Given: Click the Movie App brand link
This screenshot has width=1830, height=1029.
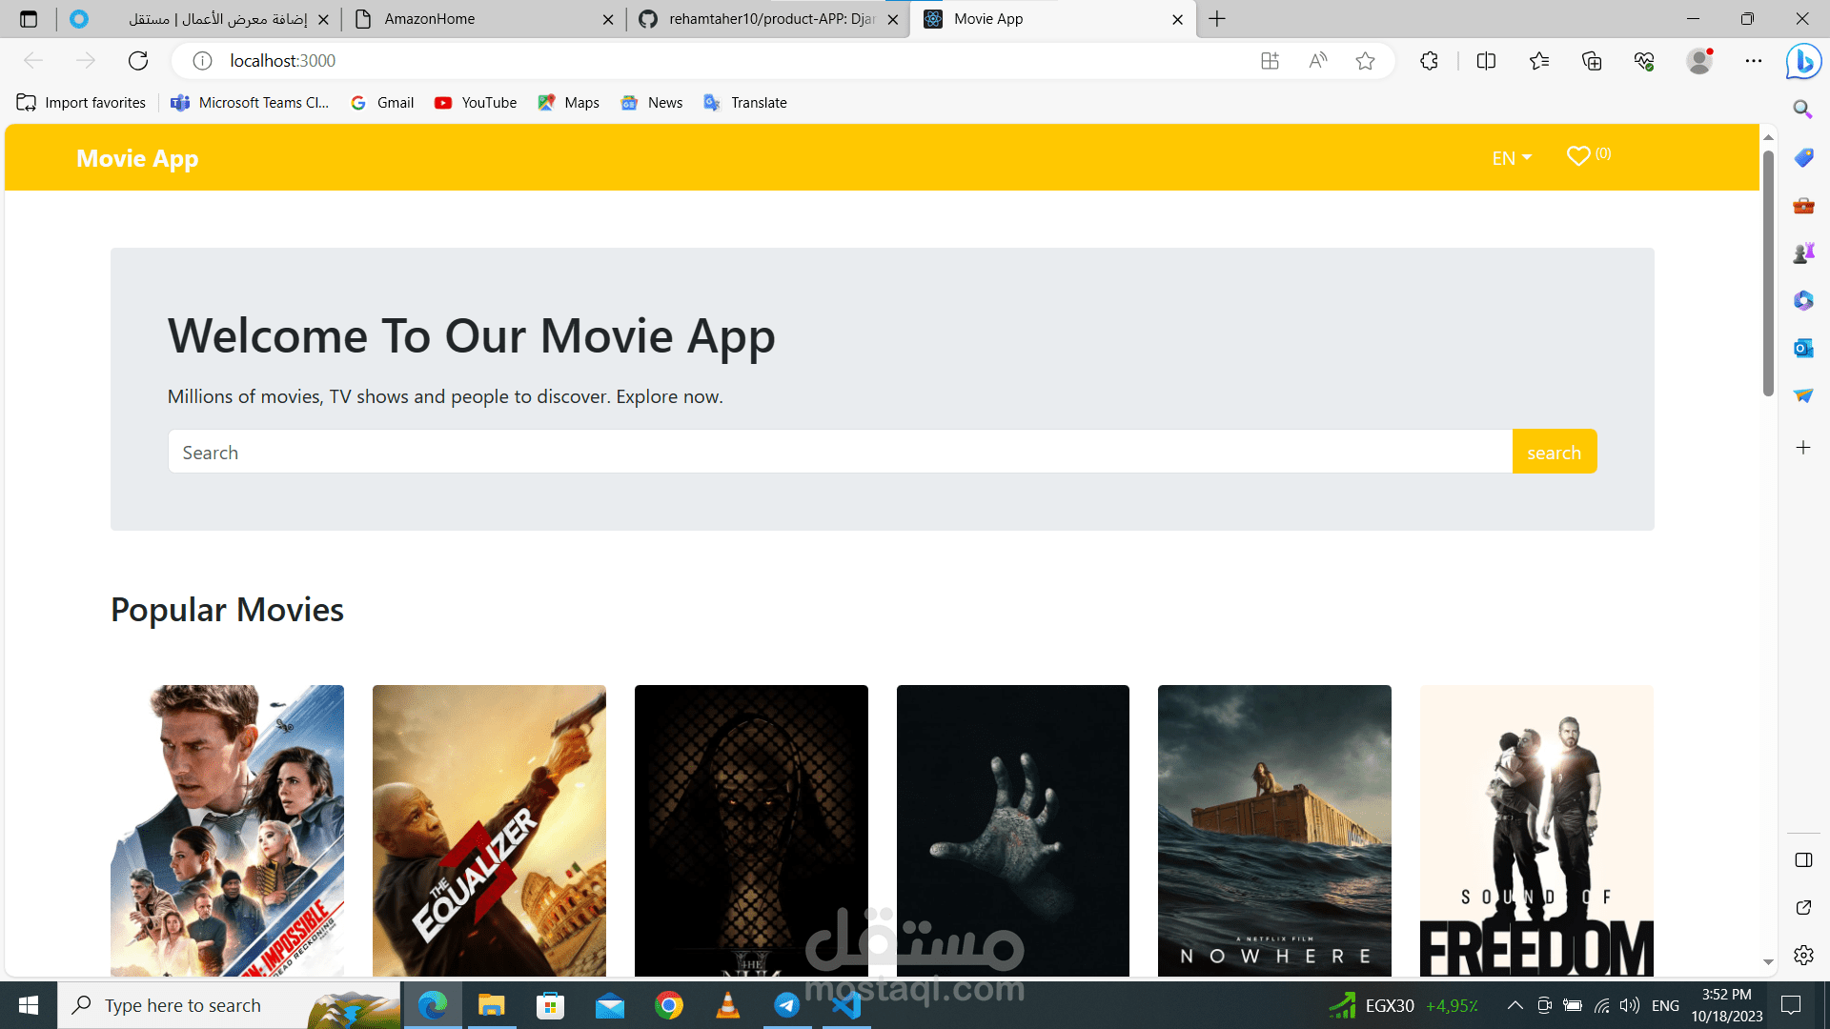Looking at the screenshot, I should coord(137,158).
